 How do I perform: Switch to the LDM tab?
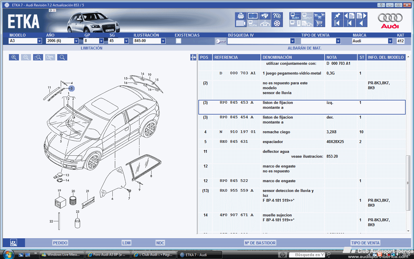point(126,243)
